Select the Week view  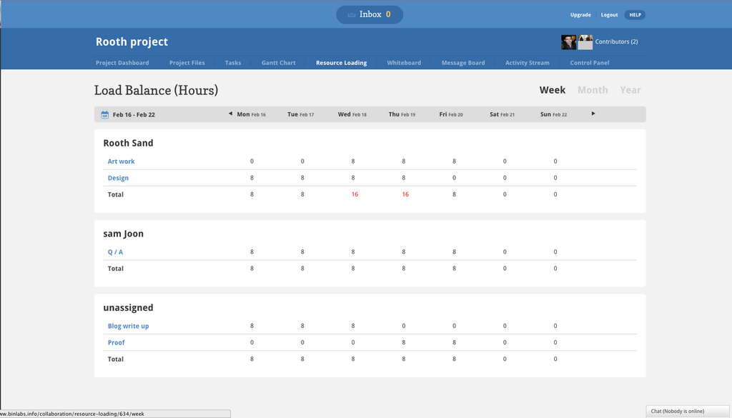[x=553, y=90]
